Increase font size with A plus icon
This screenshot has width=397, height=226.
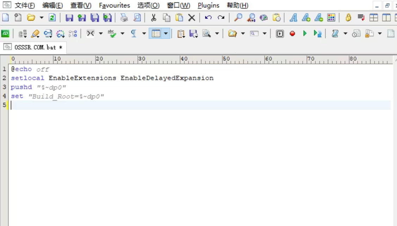point(306,18)
